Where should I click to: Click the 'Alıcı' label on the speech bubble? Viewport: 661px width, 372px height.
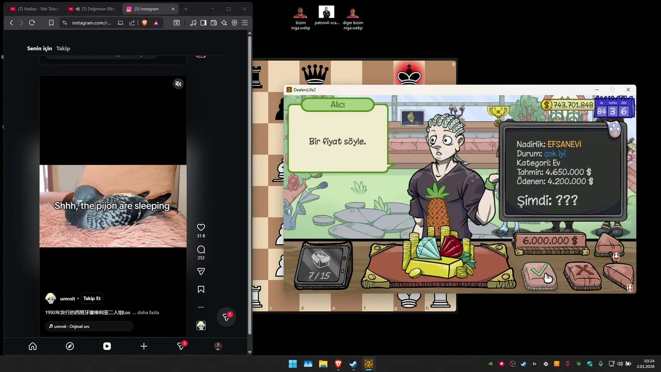(x=338, y=105)
